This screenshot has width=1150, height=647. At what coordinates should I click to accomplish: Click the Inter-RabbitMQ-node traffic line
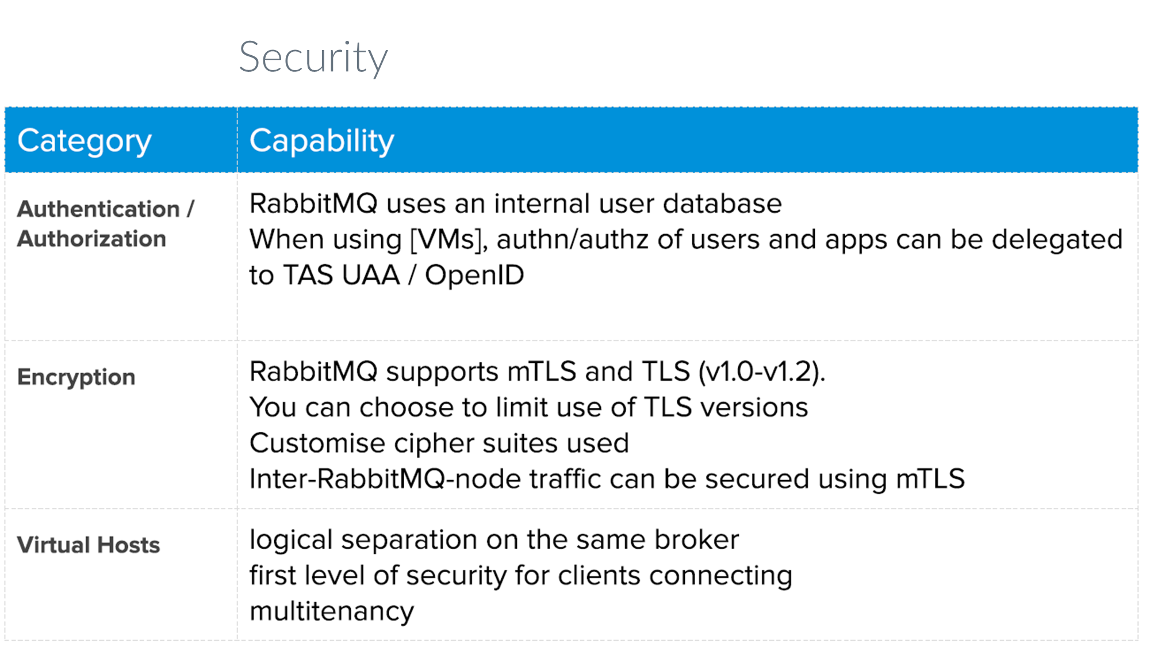(x=607, y=479)
